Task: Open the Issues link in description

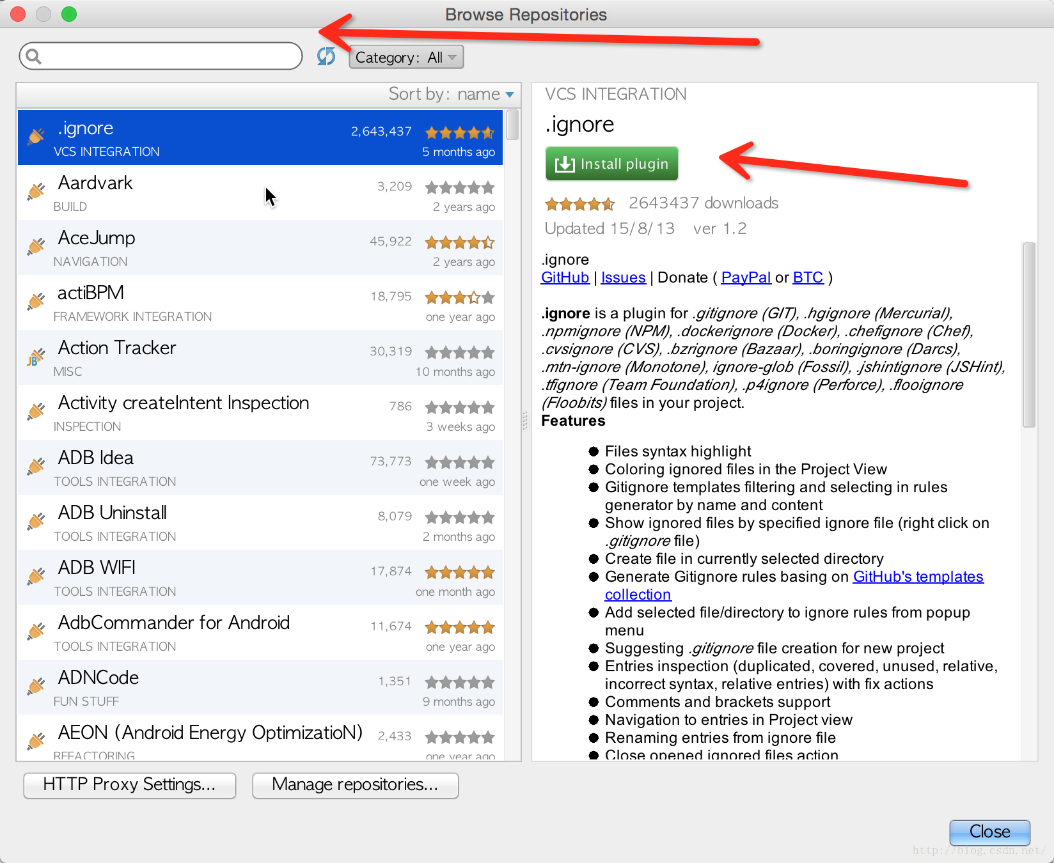Action: 623,277
